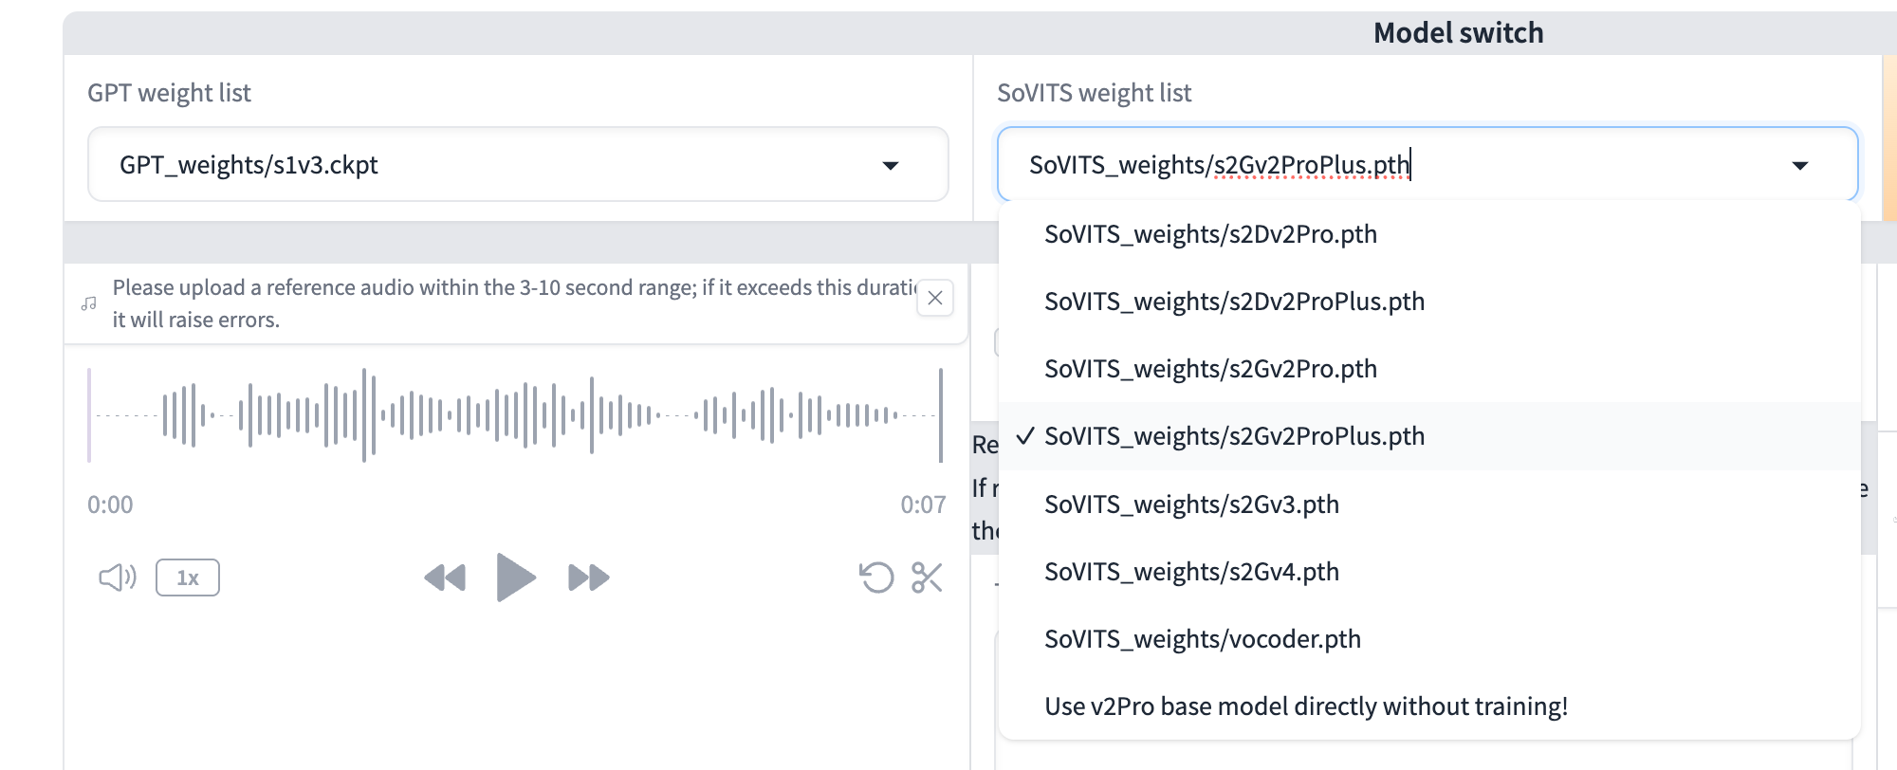The width and height of the screenshot is (1897, 770).
Task: Collapse the SoVITS weight list dropdown arrow
Action: coord(1799,165)
